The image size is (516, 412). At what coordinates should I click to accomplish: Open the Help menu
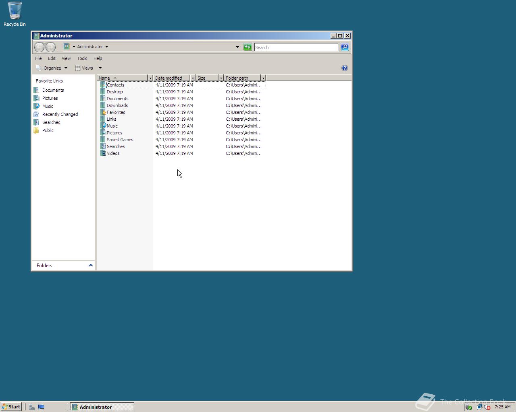[98, 58]
